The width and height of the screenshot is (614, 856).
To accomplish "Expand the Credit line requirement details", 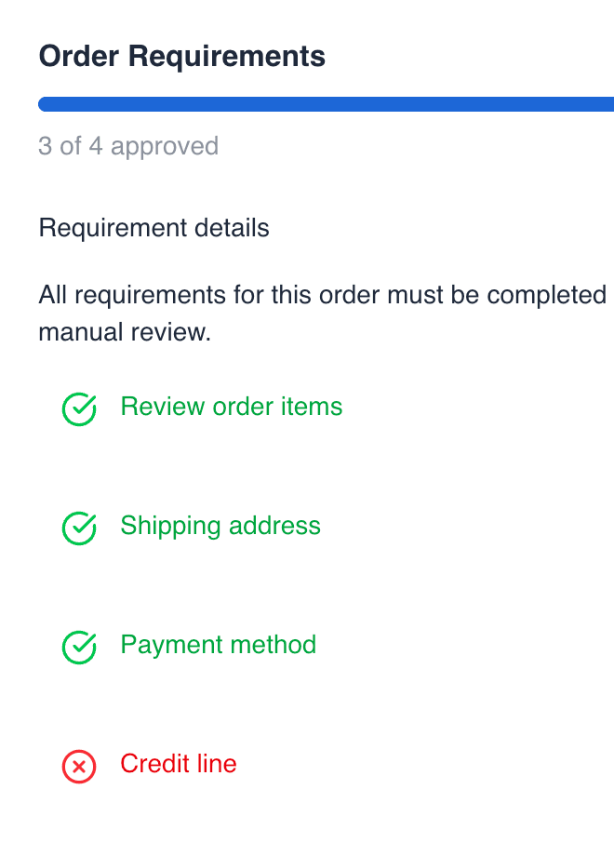I will (178, 764).
